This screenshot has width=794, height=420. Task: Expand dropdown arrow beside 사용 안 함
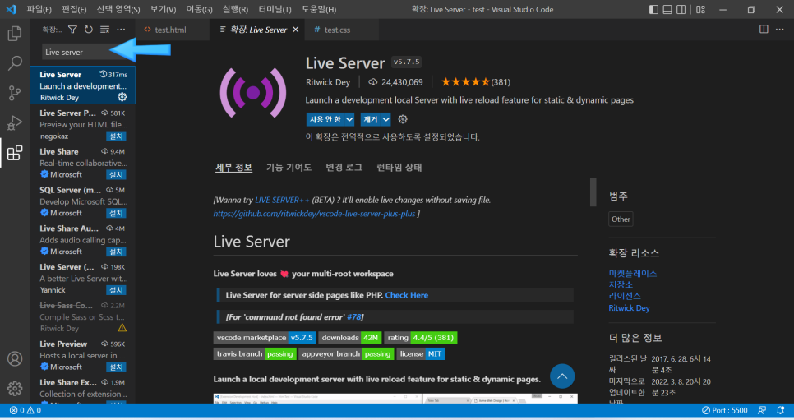coord(349,119)
